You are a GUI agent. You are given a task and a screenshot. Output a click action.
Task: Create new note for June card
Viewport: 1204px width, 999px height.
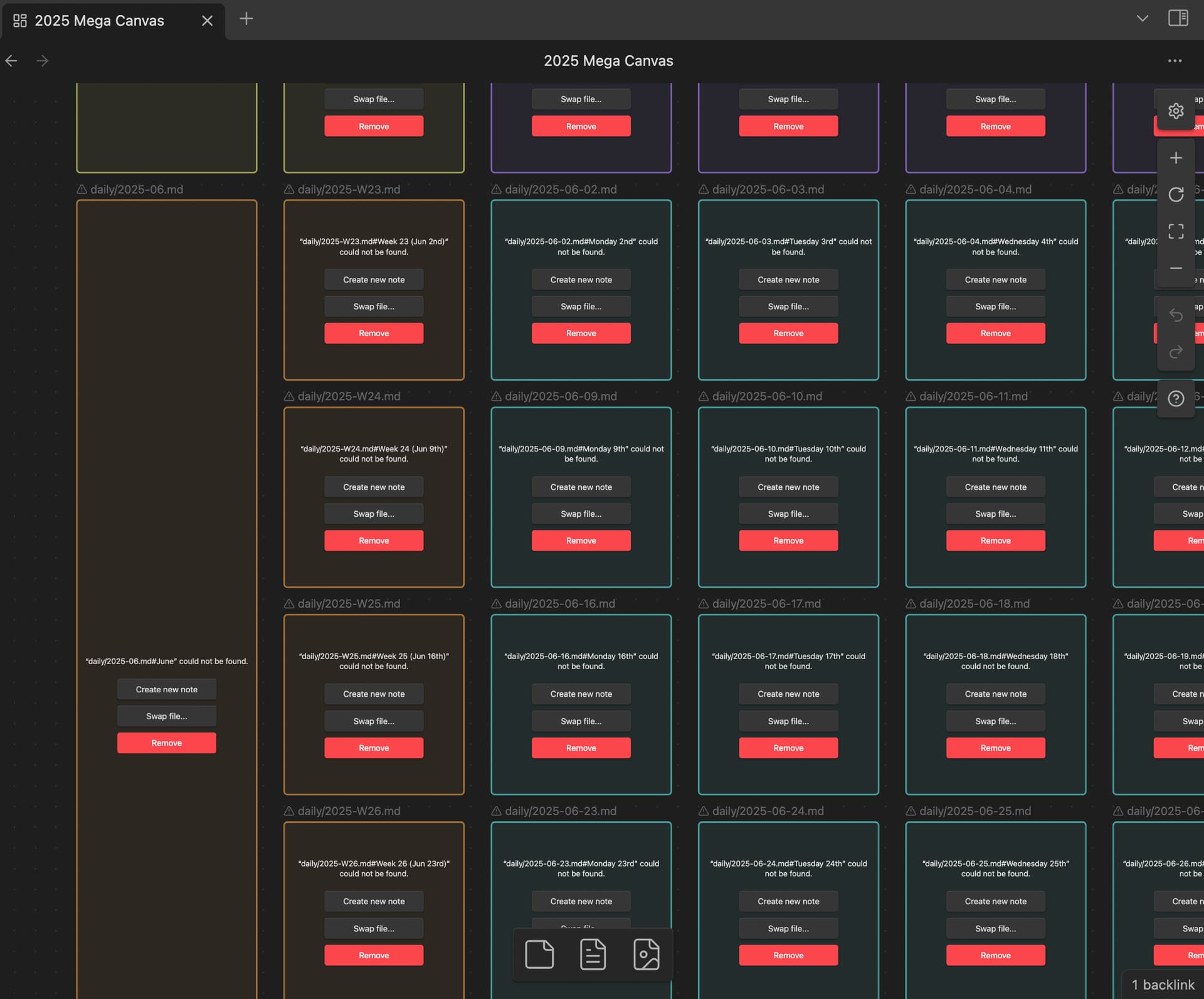pyautogui.click(x=167, y=689)
